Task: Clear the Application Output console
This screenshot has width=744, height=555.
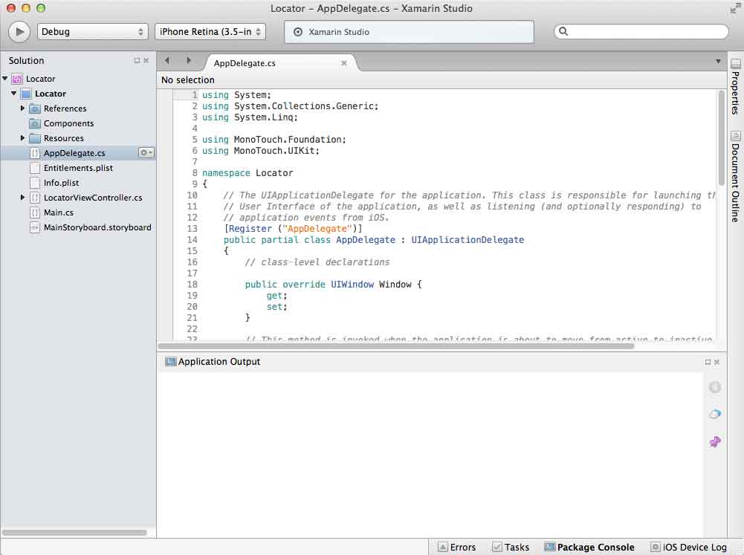Action: [715, 415]
